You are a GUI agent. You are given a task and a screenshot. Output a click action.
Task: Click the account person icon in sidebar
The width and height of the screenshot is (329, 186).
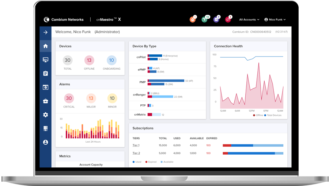click(x=45, y=142)
